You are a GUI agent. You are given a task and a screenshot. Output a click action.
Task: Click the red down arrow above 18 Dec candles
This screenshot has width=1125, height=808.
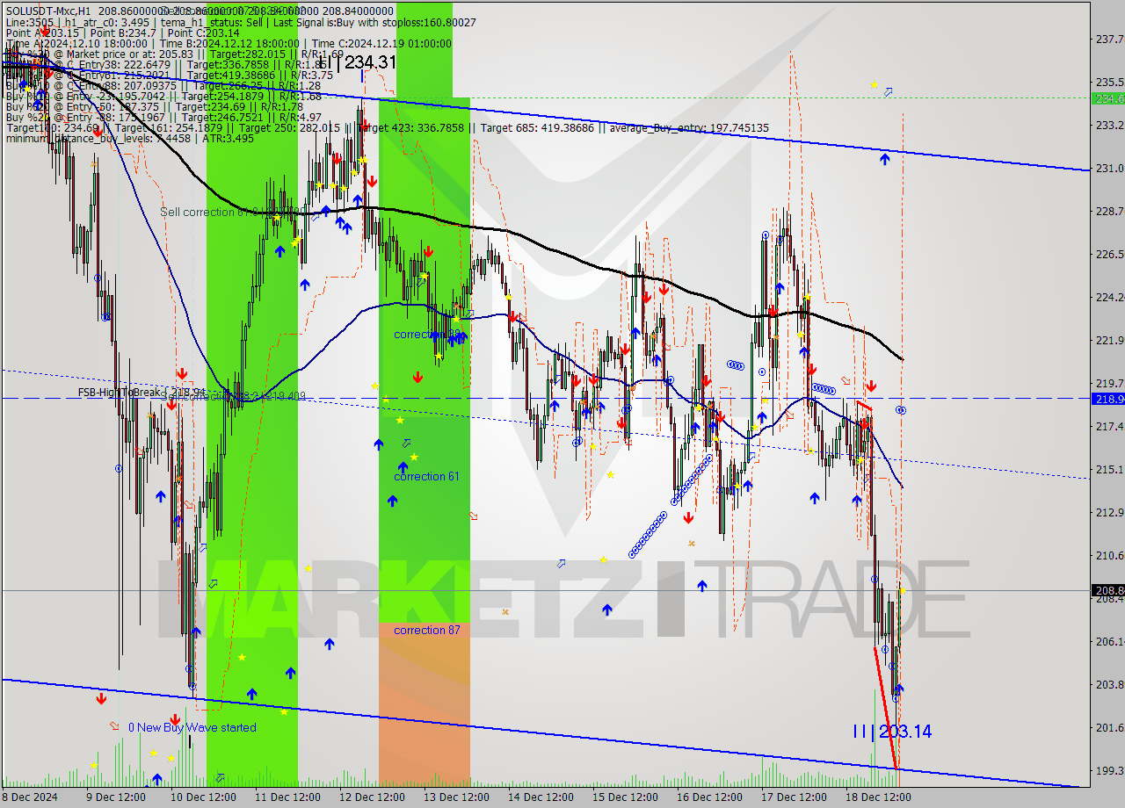pos(871,386)
